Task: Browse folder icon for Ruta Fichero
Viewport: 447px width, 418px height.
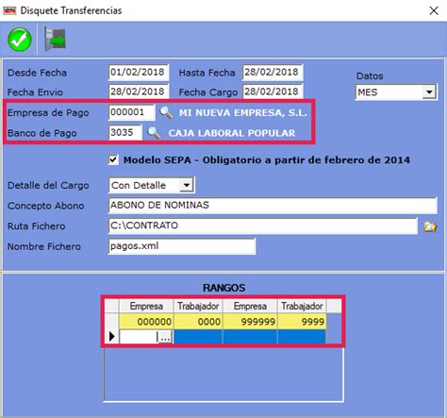Action: [430, 226]
